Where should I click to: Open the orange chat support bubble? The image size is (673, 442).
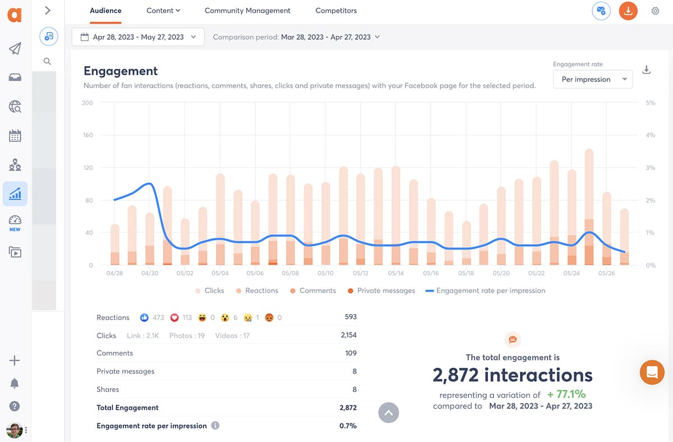(652, 372)
